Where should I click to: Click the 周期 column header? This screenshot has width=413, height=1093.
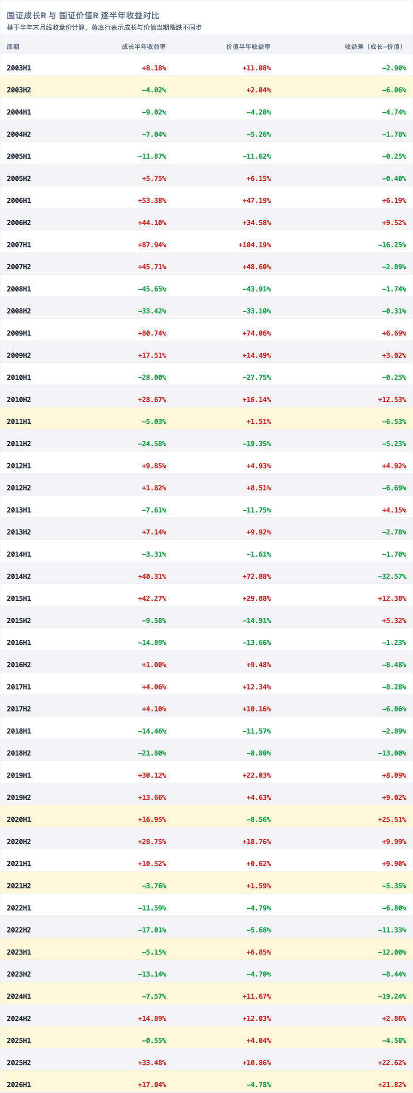click(13, 46)
